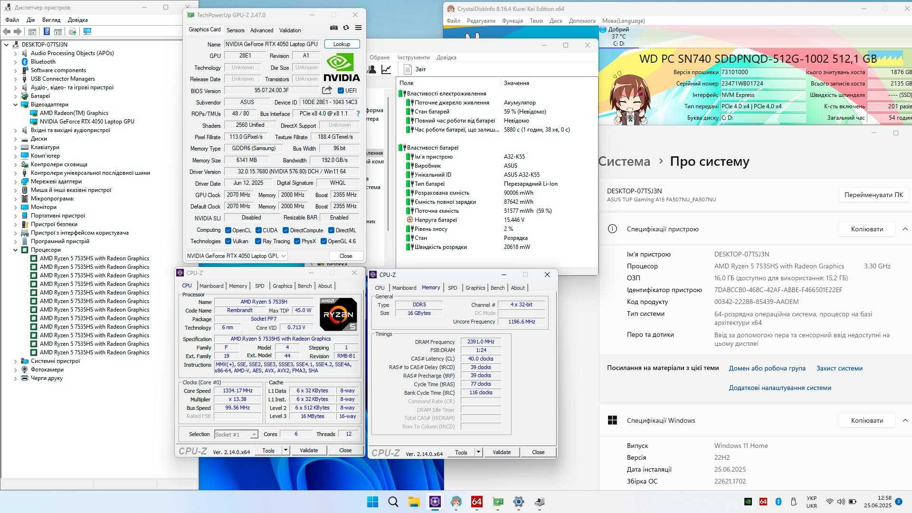Toggle the CUDA checkbox
Image resolution: width=912 pixels, height=513 pixels.
(259, 230)
